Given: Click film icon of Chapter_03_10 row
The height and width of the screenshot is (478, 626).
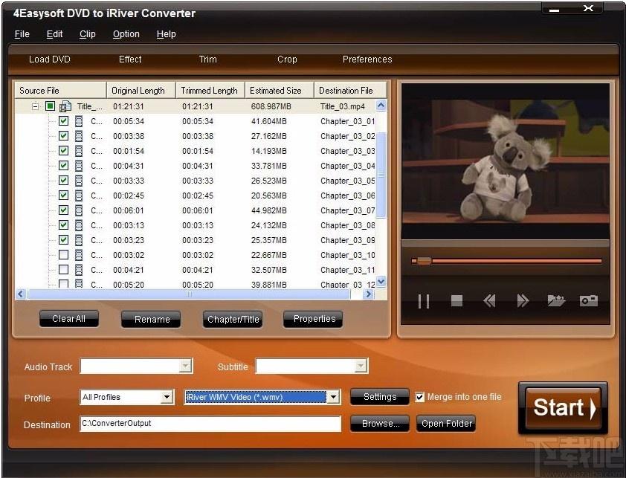Looking at the screenshot, I should [x=79, y=255].
